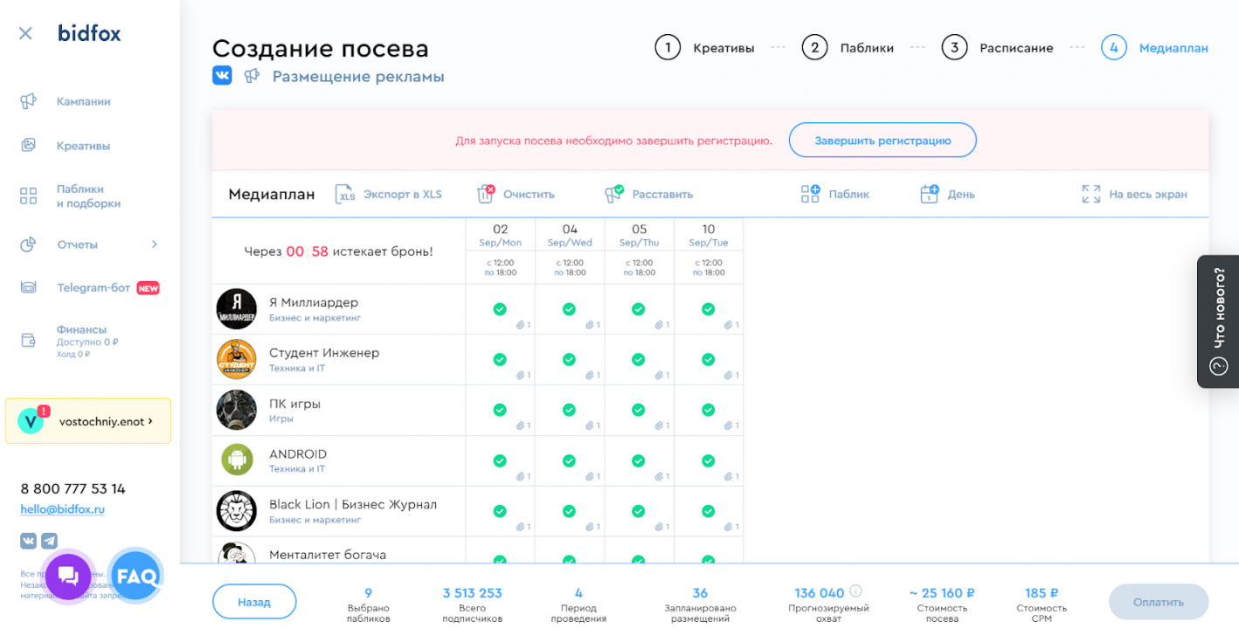Select the 05 Sep/Thu column header
Viewport: 1239px width, 642px height.
pyautogui.click(x=639, y=236)
